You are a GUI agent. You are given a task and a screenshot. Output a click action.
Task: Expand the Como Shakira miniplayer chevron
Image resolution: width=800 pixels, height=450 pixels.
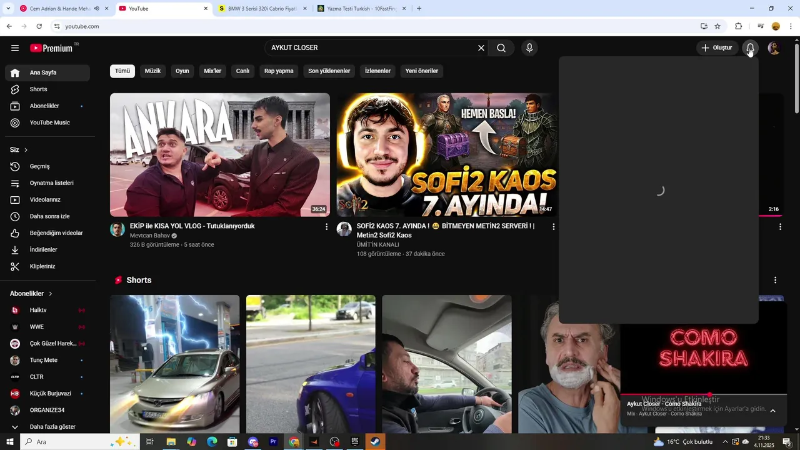tap(772, 411)
